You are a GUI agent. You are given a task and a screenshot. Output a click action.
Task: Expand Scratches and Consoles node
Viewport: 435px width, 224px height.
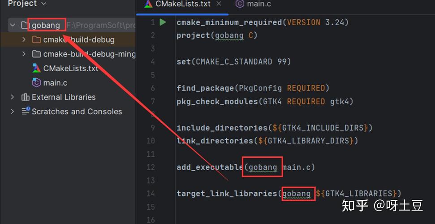coord(12,111)
